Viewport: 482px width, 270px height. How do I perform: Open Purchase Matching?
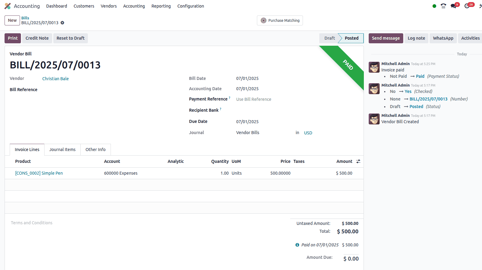click(280, 21)
